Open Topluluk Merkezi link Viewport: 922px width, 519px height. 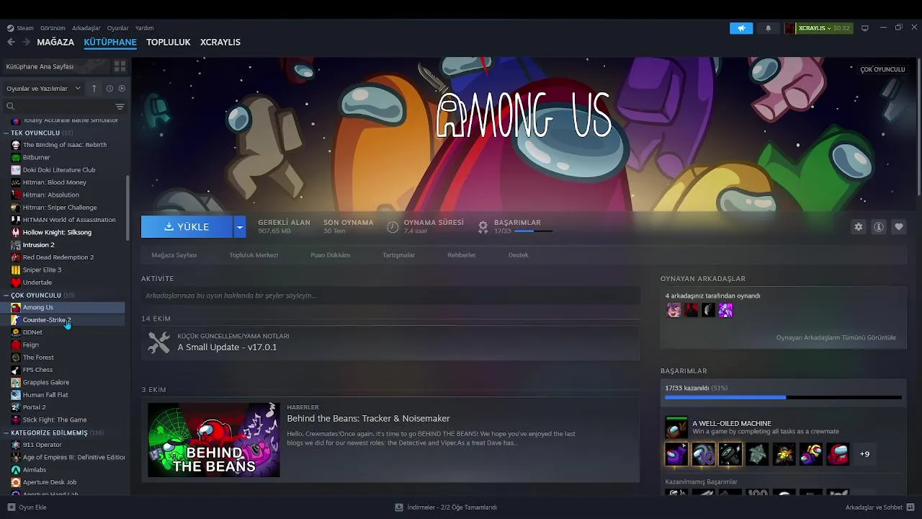click(x=254, y=255)
